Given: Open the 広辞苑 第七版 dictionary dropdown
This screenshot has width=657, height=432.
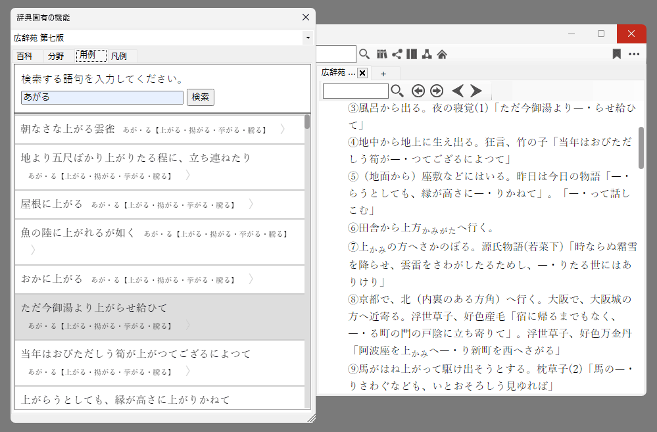Looking at the screenshot, I should pyautogui.click(x=307, y=38).
